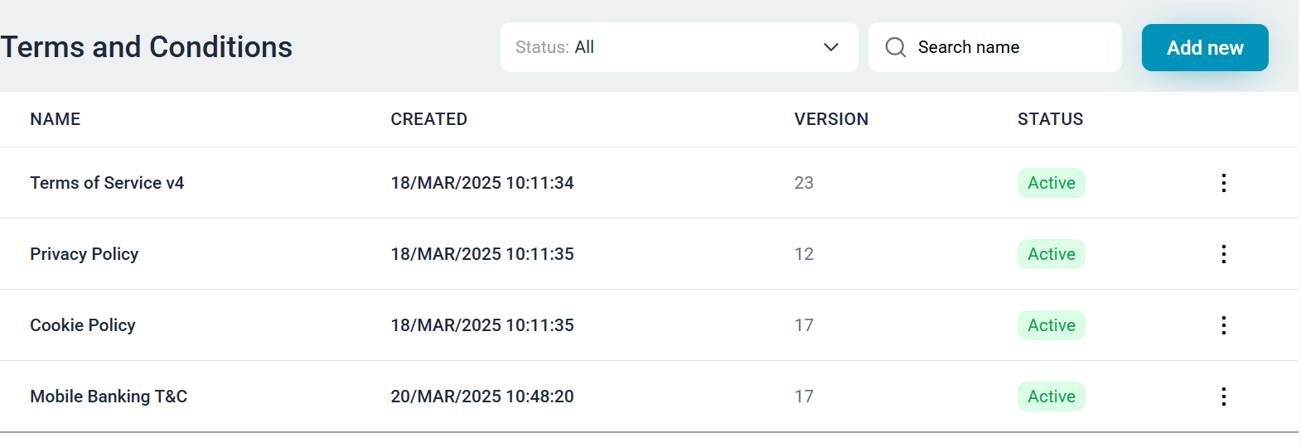This screenshot has height=447, width=1301.
Task: Click the magnifying glass search icon
Action: click(x=896, y=47)
